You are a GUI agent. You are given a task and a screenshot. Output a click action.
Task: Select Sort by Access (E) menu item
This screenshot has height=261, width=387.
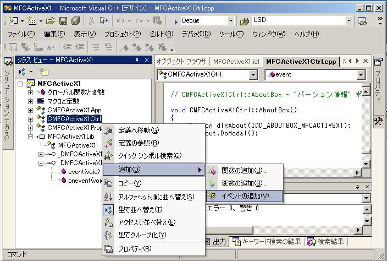pos(153,222)
